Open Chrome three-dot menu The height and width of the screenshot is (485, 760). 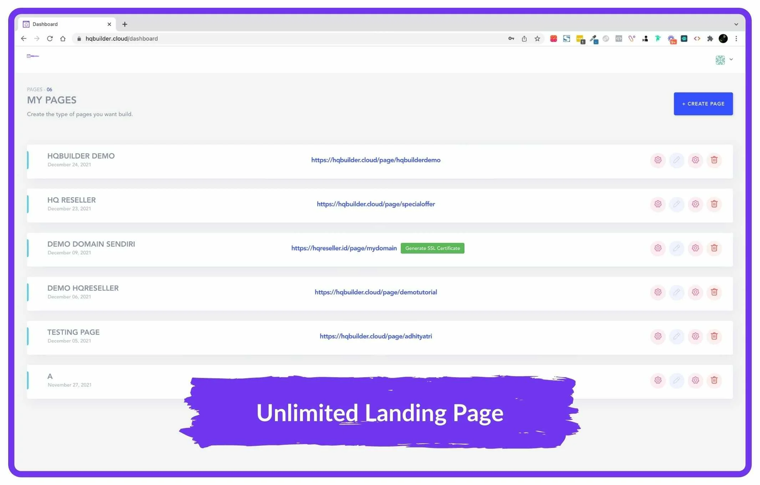[x=736, y=39]
